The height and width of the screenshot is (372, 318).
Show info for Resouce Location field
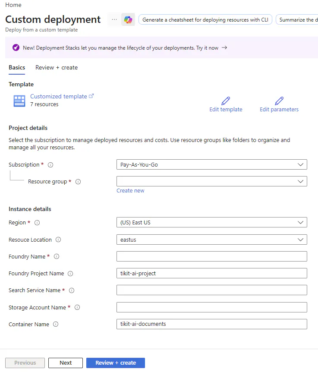point(58,240)
